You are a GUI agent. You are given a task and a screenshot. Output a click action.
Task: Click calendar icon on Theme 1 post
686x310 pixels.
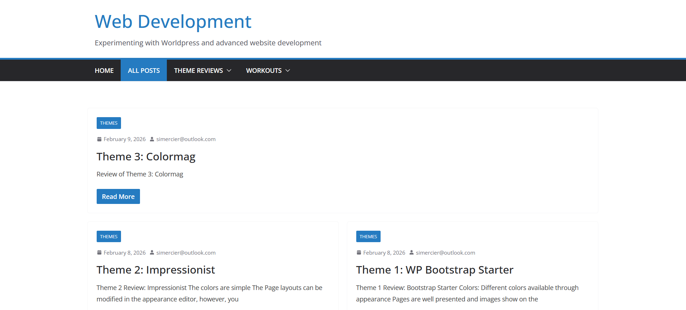click(x=359, y=252)
